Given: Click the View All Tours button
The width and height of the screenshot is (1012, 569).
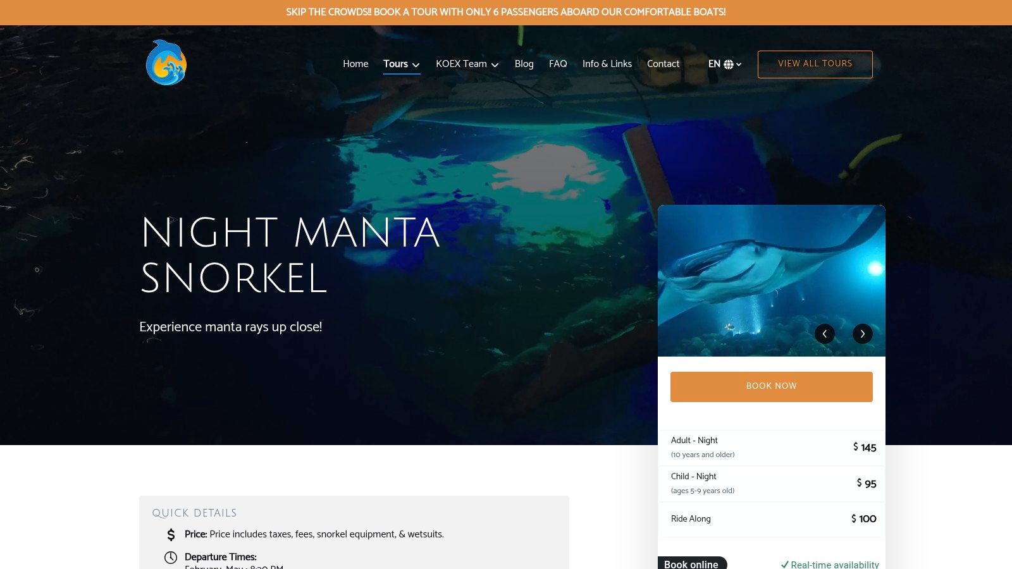Looking at the screenshot, I should pos(815,64).
